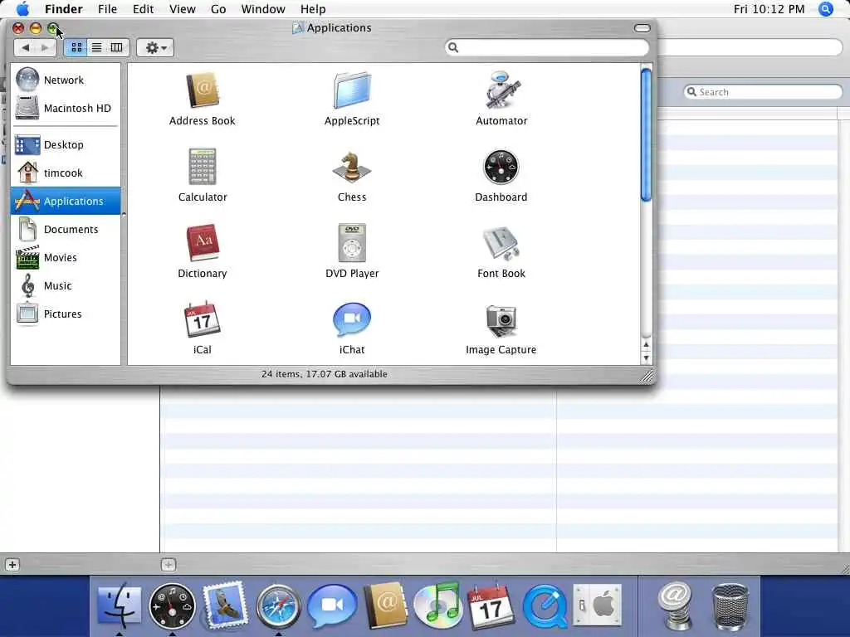850x637 pixels.
Task: Launch QuickTime Player from the Dock
Action: 545,605
